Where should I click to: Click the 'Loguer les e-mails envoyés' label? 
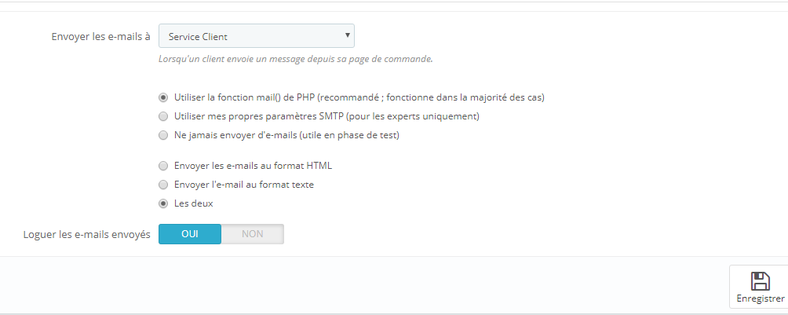pyautogui.click(x=87, y=235)
